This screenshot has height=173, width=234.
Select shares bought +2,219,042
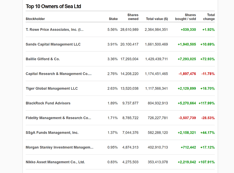pos(187,162)
